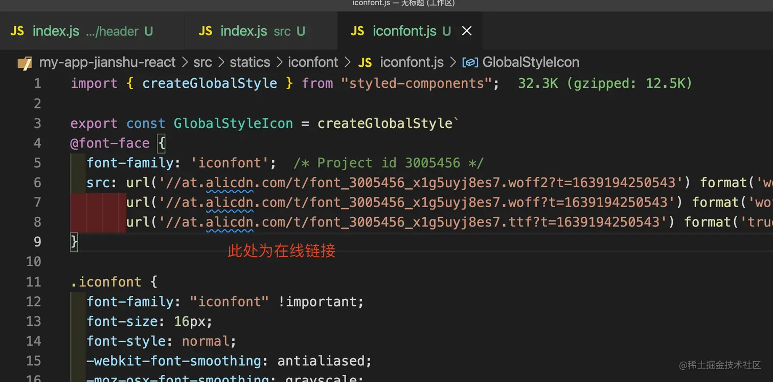The image size is (773, 382).
Task: Open the src breadcrumb segment
Action: (x=202, y=63)
